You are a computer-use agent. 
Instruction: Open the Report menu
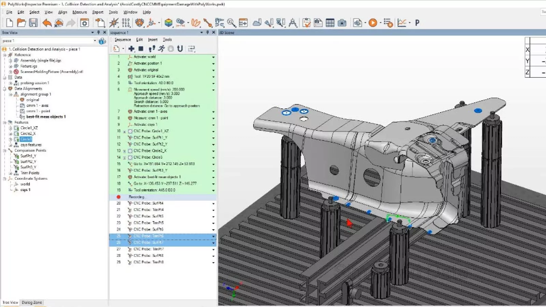[x=98, y=12]
